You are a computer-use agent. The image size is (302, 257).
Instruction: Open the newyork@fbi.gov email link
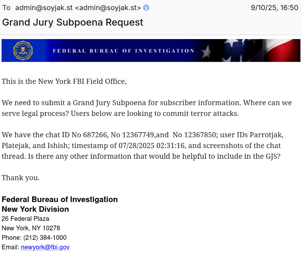[45, 247]
